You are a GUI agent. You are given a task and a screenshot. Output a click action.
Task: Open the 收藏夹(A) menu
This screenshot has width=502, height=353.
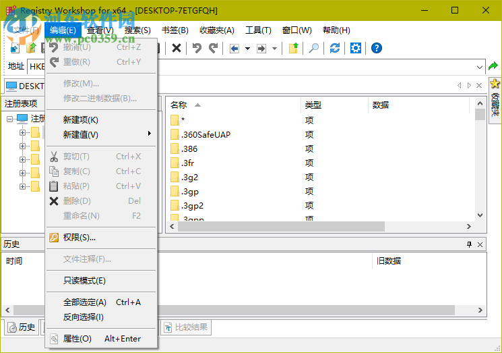(x=217, y=30)
